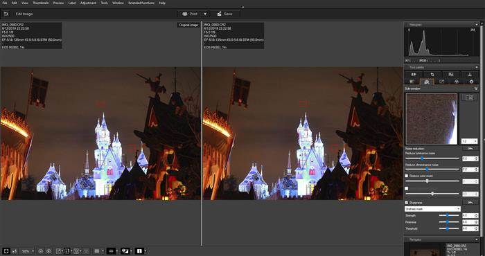Toggle the Sharpness checkbox
The image size is (485, 256).
pyautogui.click(x=407, y=203)
